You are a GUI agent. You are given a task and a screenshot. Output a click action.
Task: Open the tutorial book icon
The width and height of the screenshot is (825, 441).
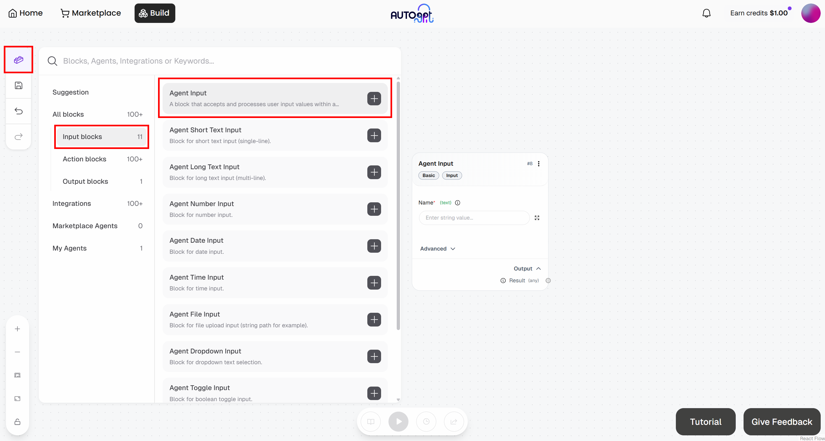coord(371,422)
